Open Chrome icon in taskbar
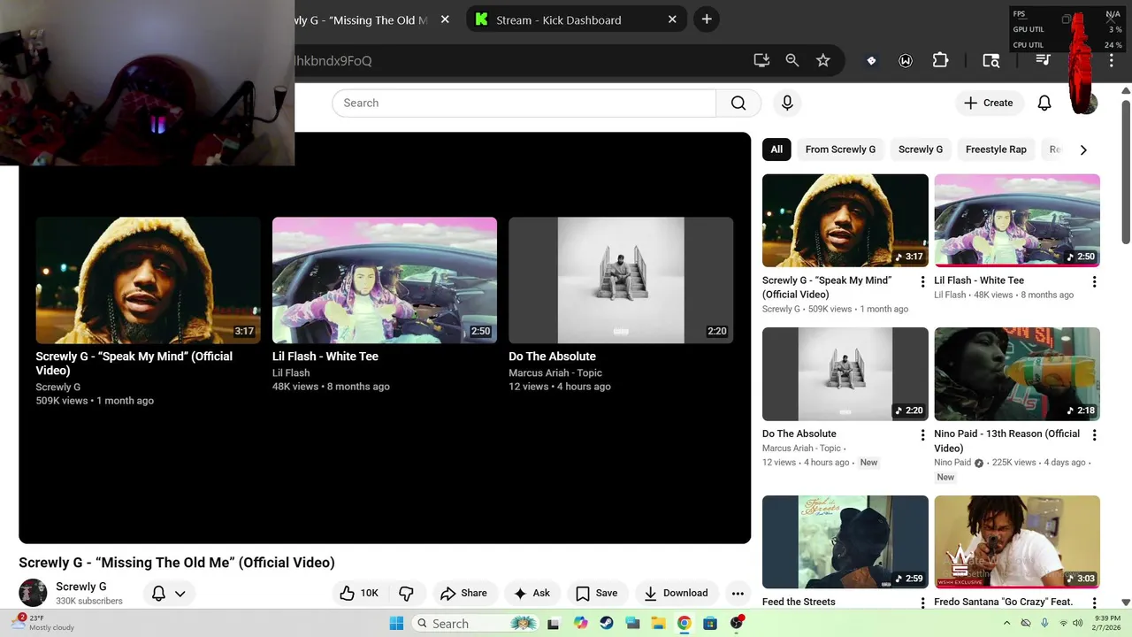The height and width of the screenshot is (637, 1132). tap(684, 623)
